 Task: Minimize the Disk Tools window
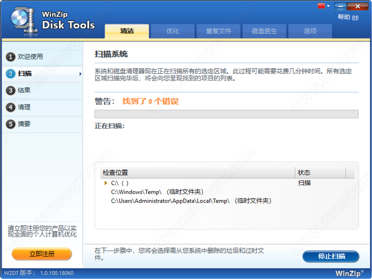[340, 6]
